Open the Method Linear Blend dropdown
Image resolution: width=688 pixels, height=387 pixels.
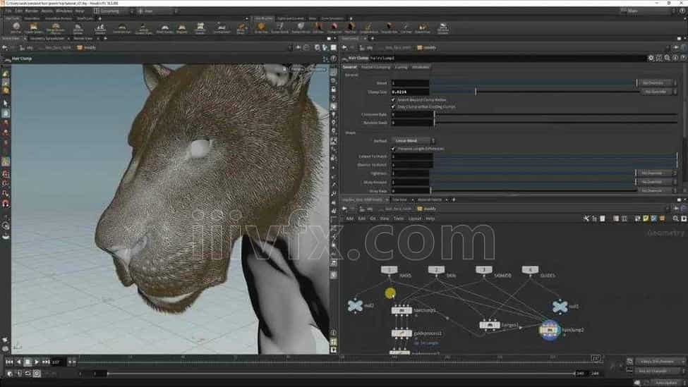414,141
